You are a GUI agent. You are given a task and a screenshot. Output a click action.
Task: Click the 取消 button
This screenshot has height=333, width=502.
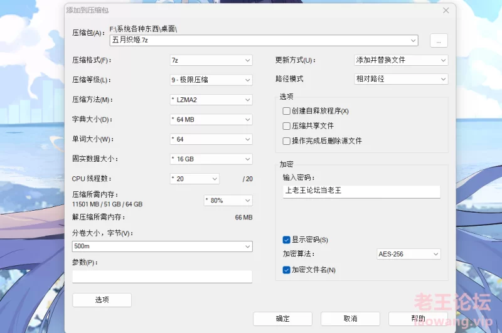[x=350, y=319]
